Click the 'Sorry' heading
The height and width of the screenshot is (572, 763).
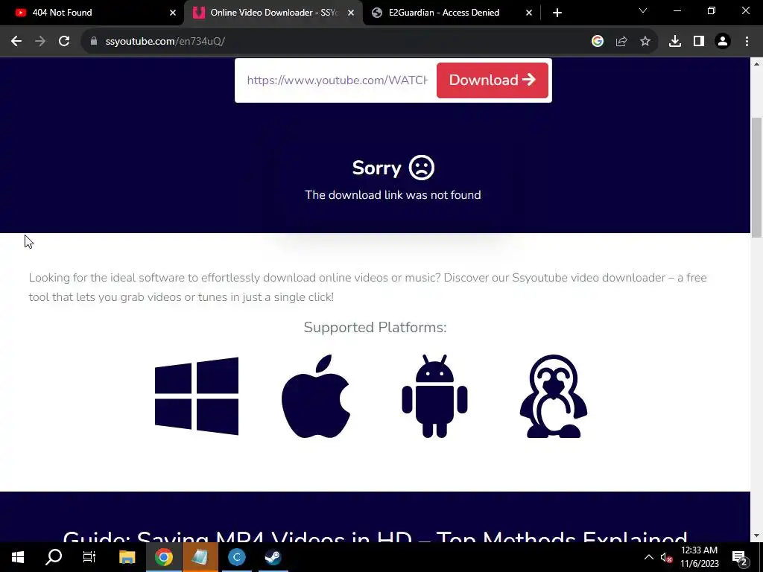[x=376, y=168]
